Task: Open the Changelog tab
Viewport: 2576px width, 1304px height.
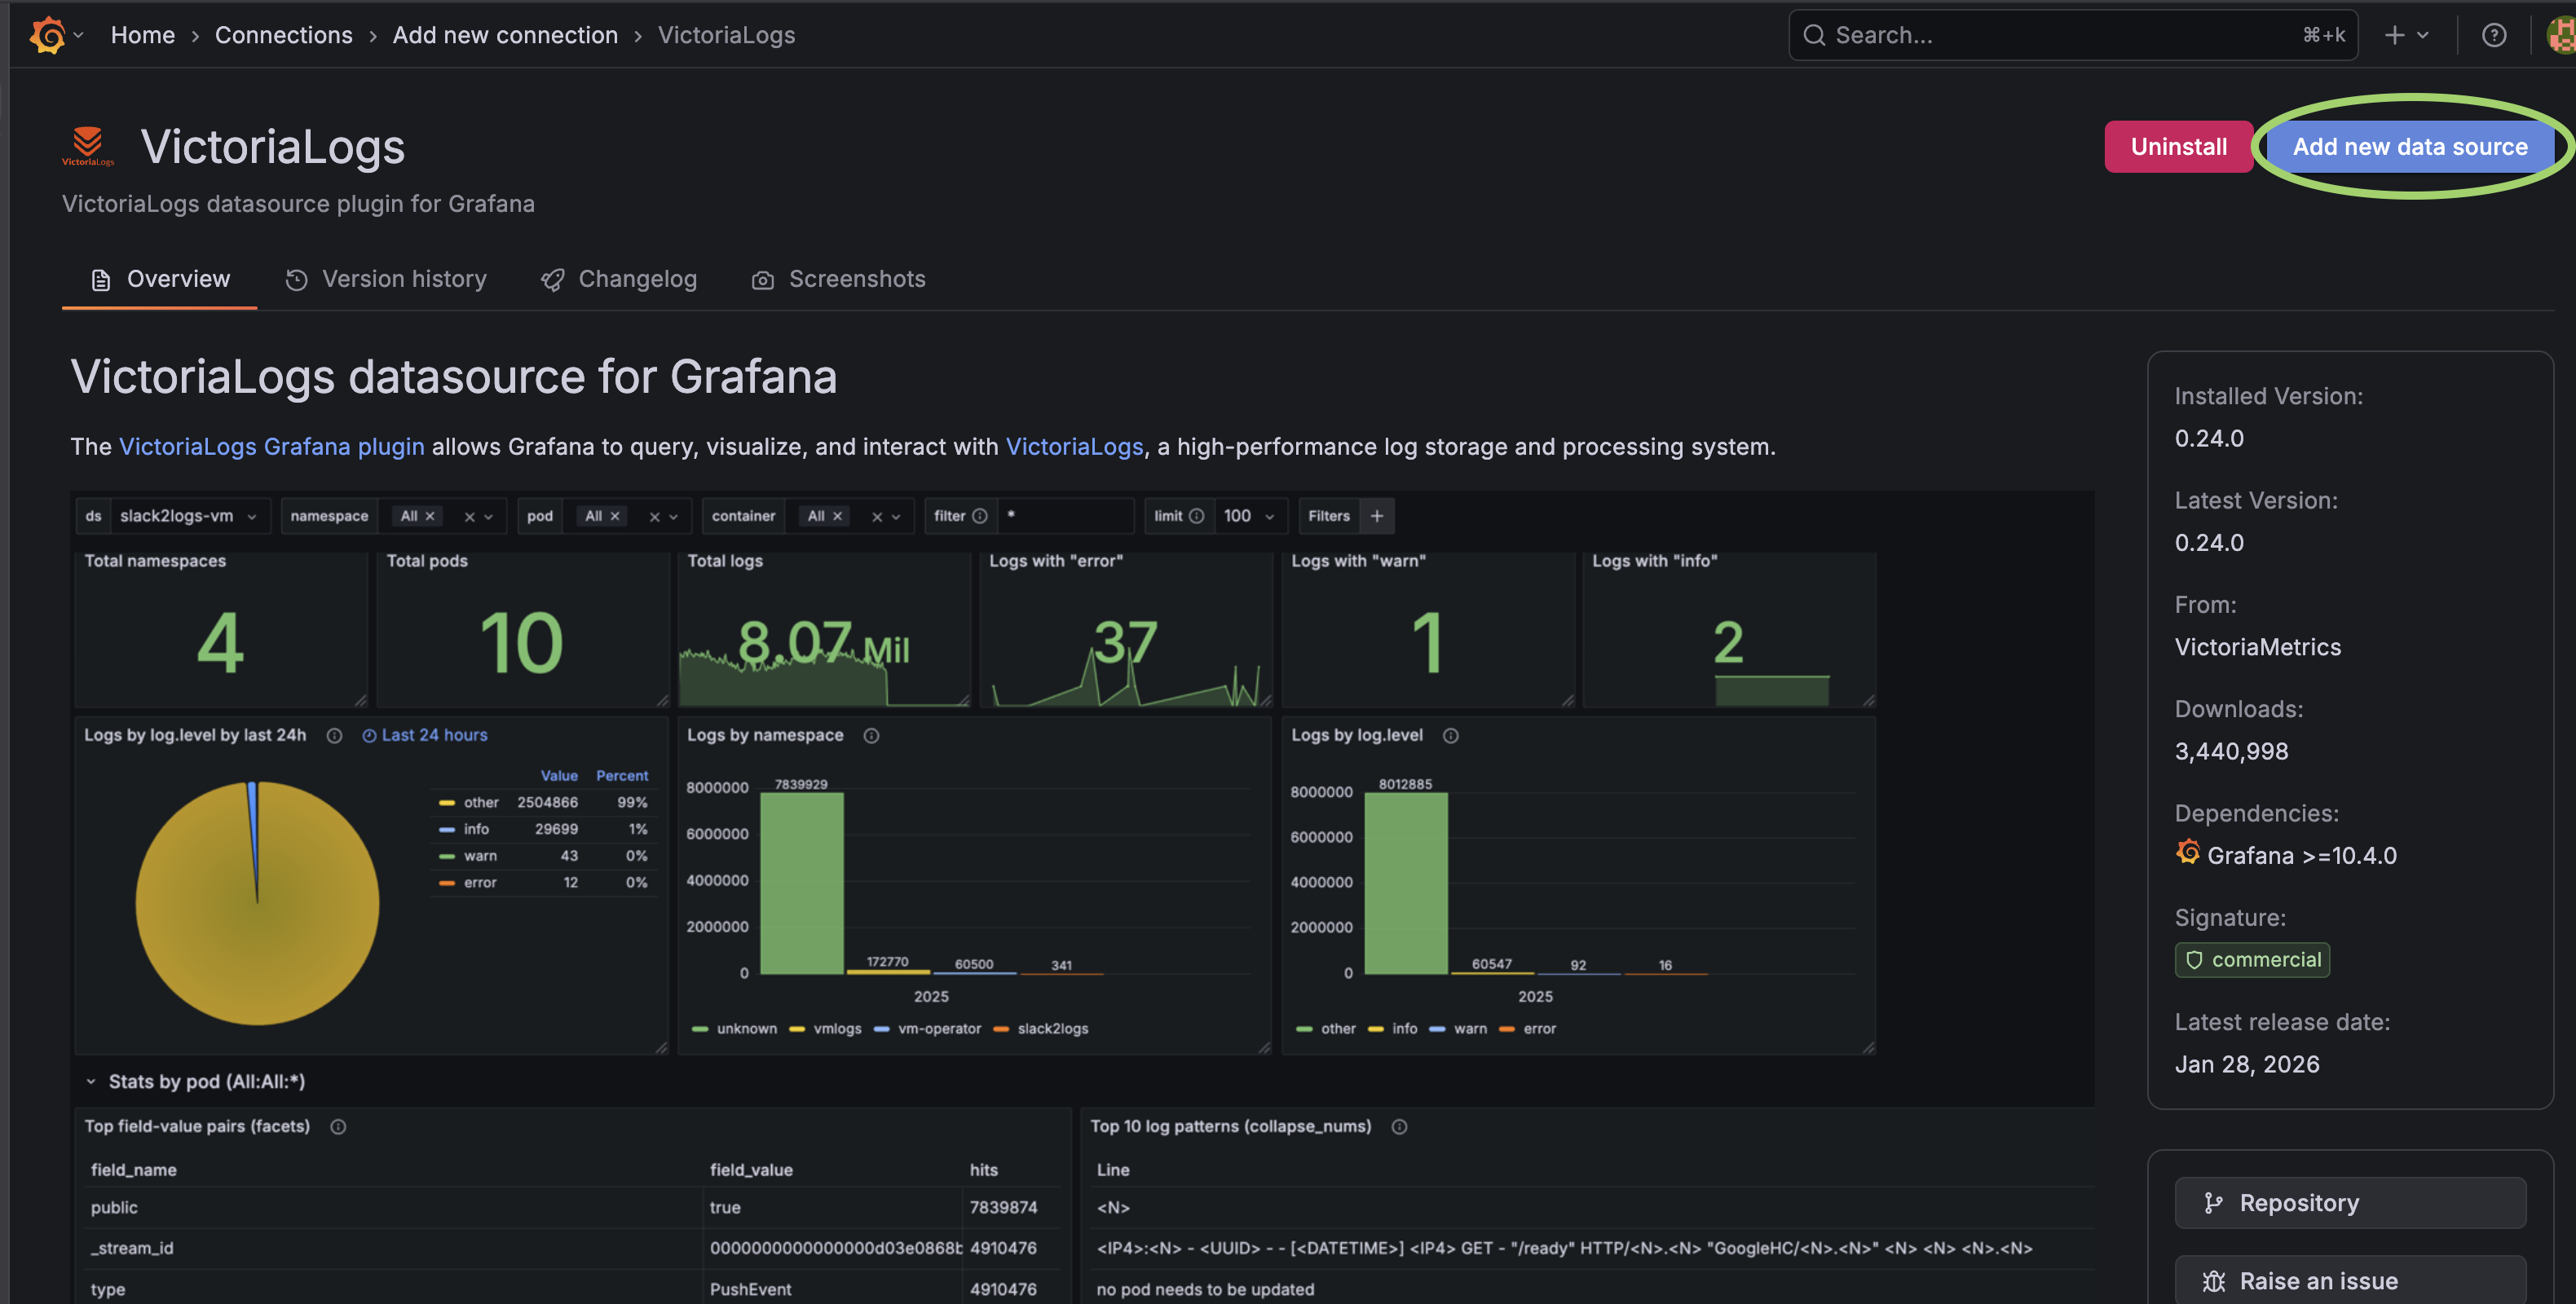Action: click(619, 279)
